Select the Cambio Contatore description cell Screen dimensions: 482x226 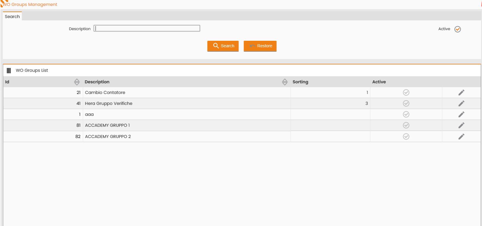pos(187,92)
